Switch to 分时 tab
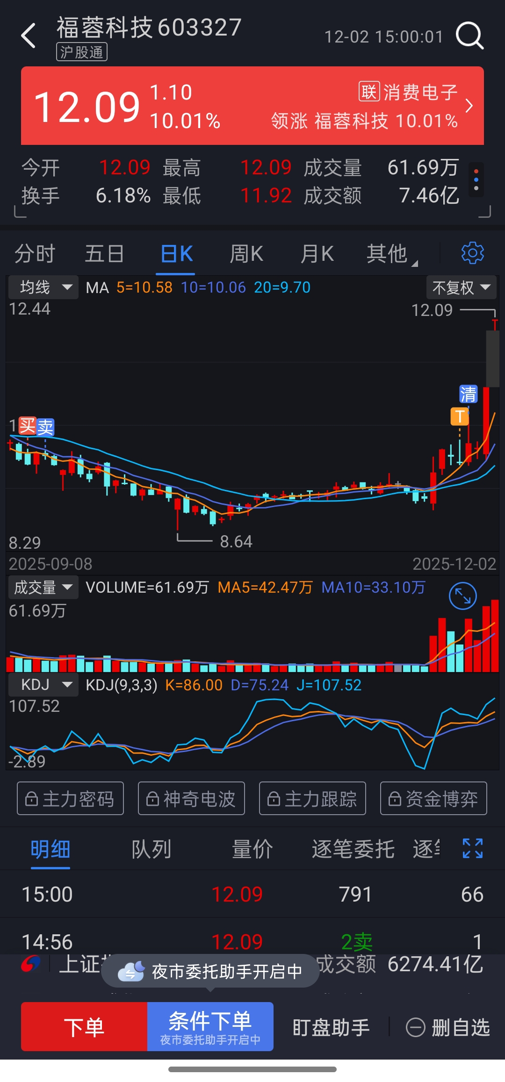The height and width of the screenshot is (1082, 505). tap(35, 254)
